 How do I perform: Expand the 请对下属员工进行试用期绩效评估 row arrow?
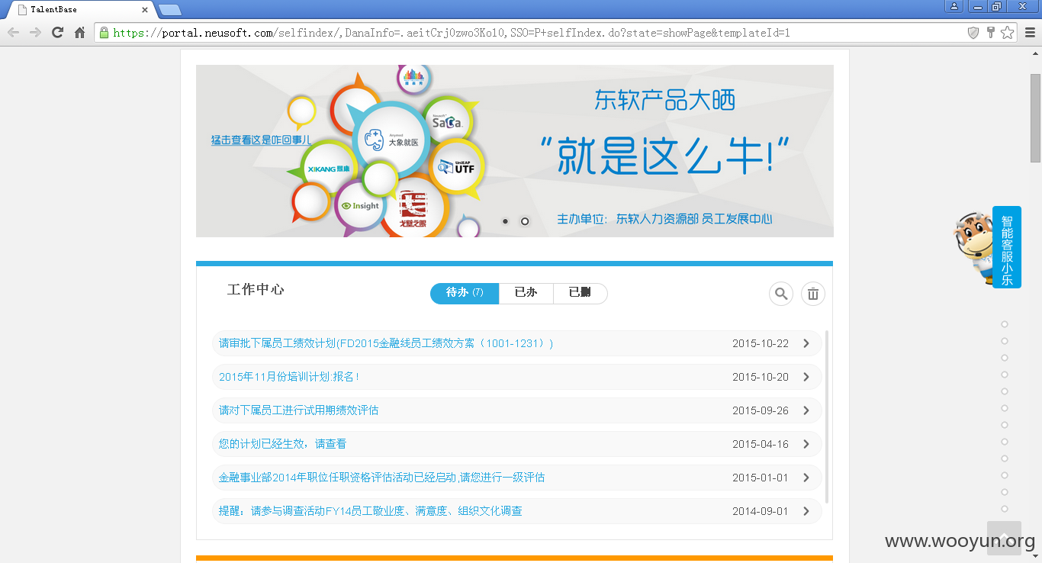806,410
